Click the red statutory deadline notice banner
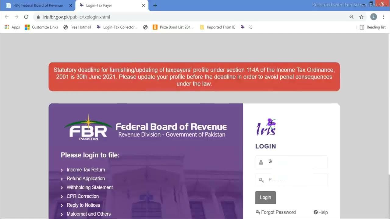Viewport: 390px width, 219px height. tap(194, 77)
